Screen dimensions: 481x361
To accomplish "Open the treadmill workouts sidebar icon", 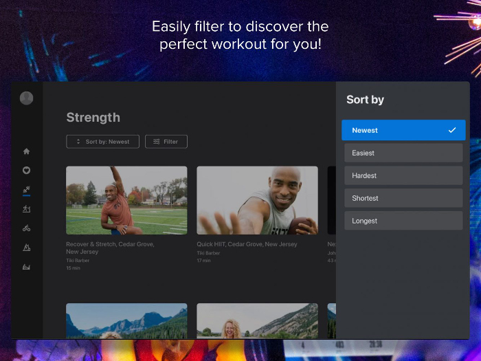I will (x=26, y=209).
